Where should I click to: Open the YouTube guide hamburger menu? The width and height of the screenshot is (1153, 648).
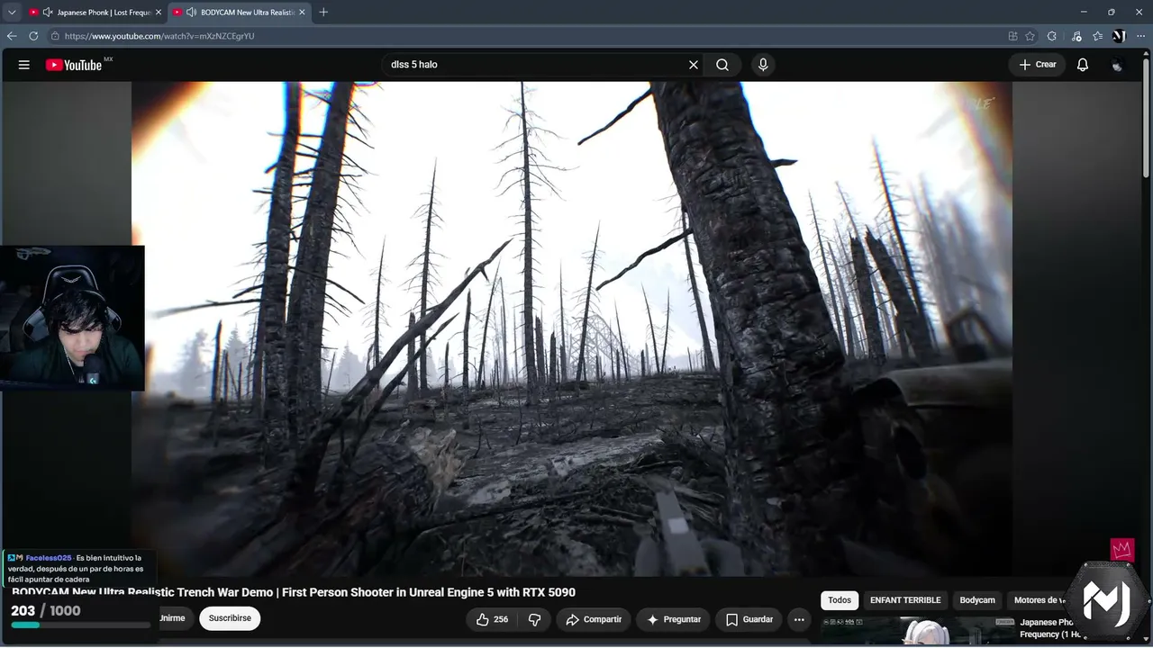24,65
